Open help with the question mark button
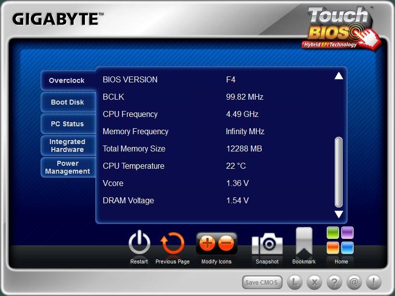 click(334, 282)
